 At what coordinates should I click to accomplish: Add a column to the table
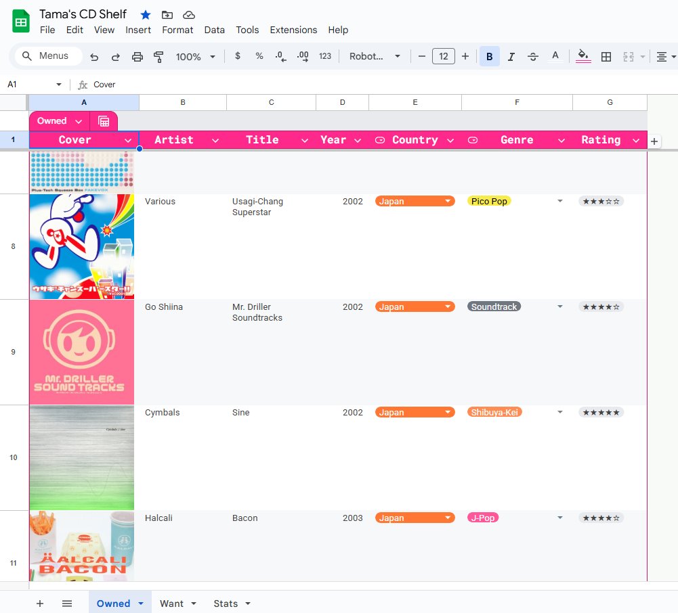point(654,141)
